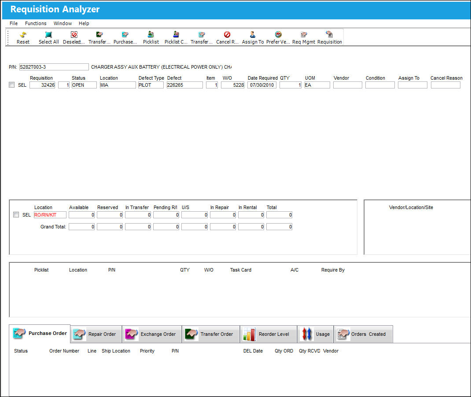Click the 'Picklist' column header
Screen dimensions: 471x397
[x=41, y=270]
